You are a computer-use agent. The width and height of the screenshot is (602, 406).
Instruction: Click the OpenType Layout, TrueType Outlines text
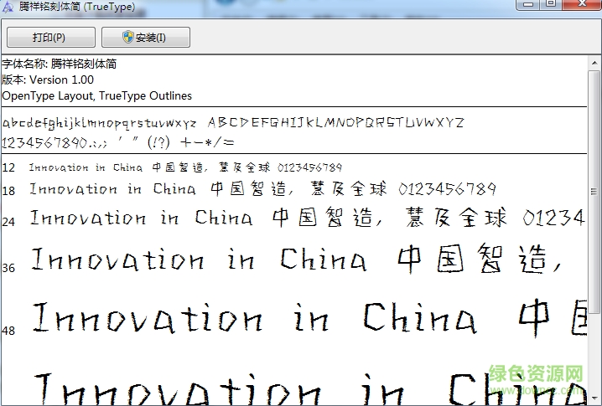96,95
